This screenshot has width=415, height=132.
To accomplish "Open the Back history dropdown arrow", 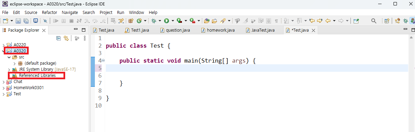I will tap(334, 21).
